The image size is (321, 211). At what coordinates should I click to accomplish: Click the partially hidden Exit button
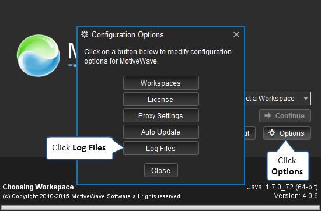(x=250, y=133)
